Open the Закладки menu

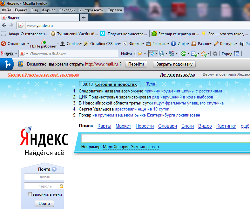(67, 10)
